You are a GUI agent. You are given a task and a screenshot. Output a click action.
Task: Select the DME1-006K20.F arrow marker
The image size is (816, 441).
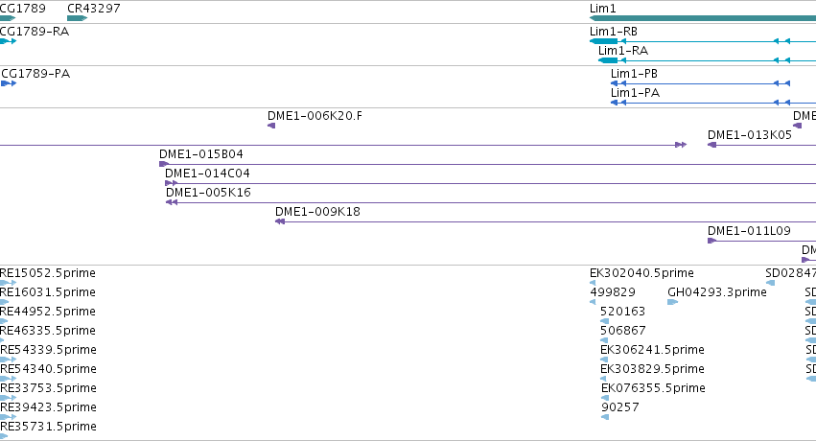271,126
